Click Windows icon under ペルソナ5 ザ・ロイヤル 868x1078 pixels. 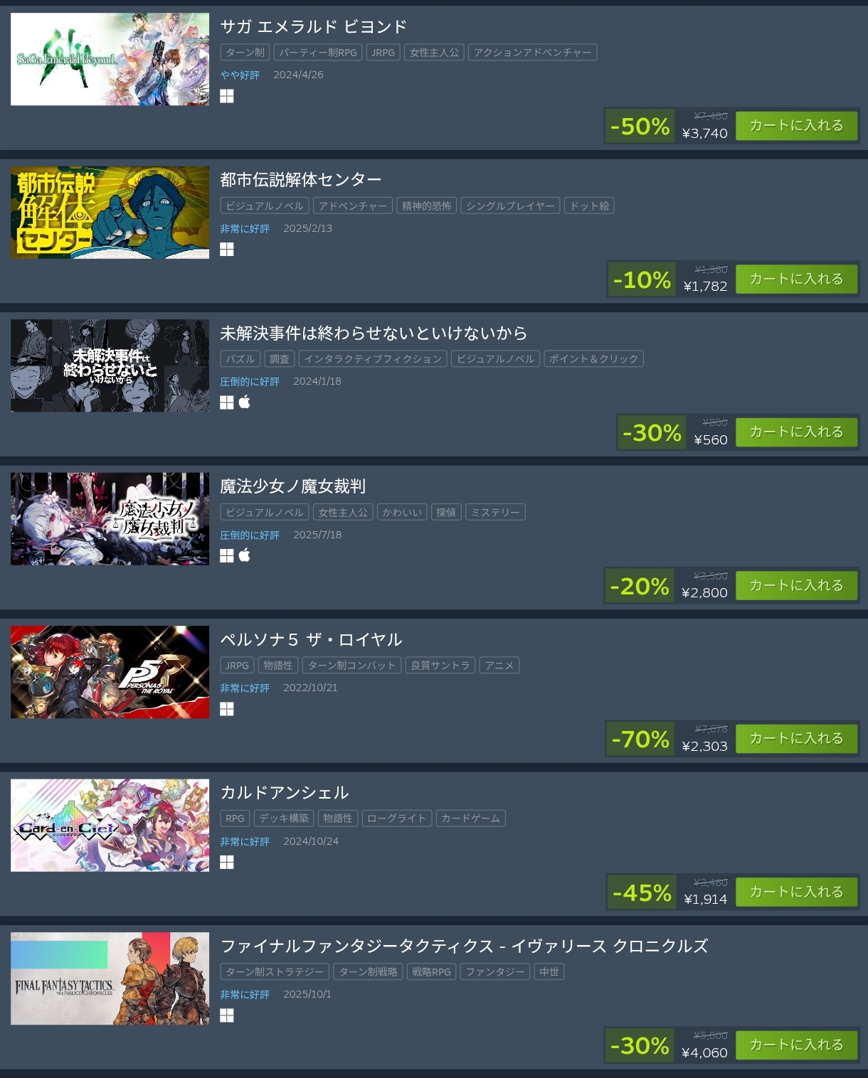point(227,709)
